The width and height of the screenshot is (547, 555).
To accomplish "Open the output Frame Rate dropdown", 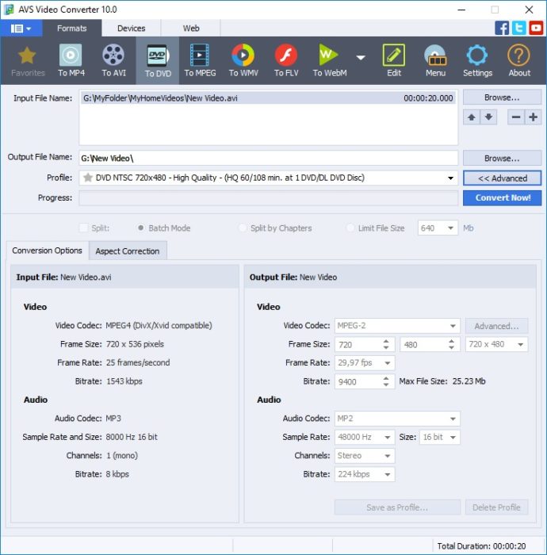I will pyautogui.click(x=387, y=363).
